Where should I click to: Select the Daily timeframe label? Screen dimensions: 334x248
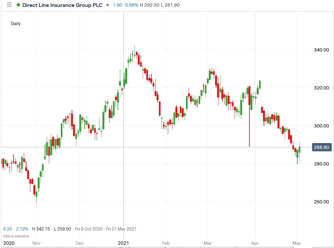(x=16, y=23)
